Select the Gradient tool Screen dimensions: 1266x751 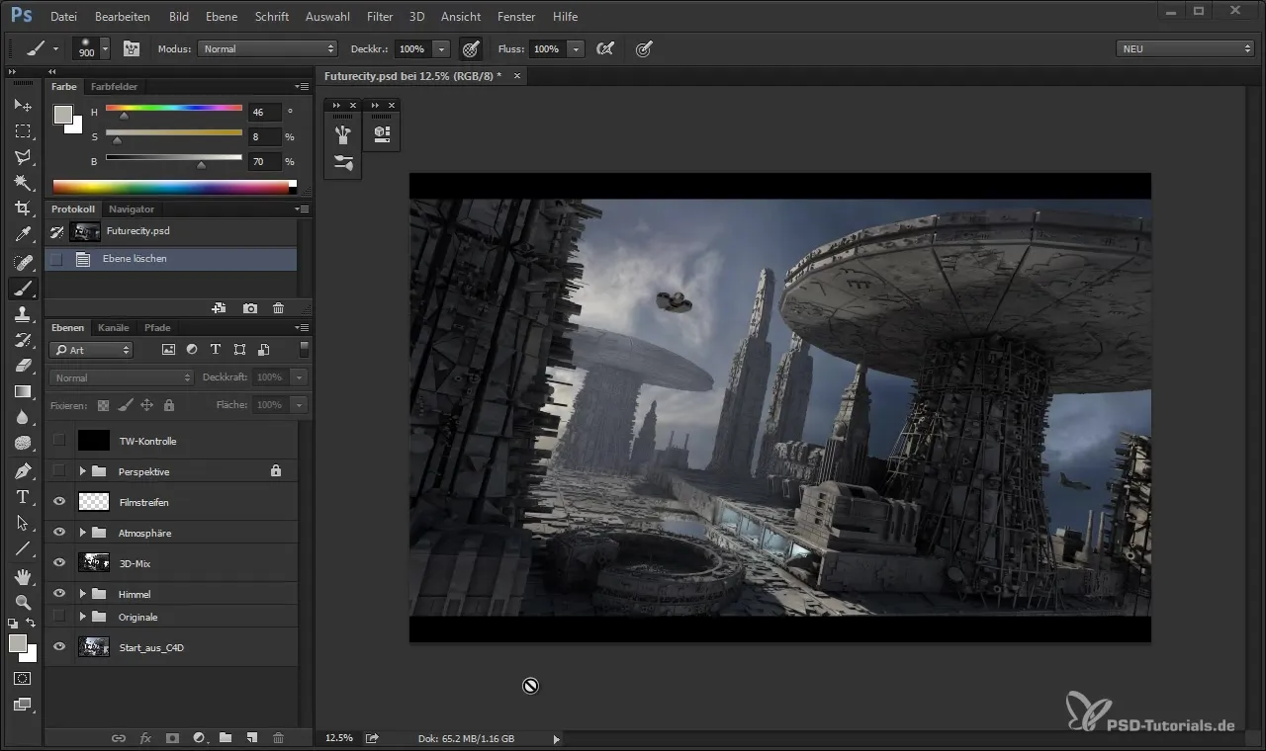22,391
